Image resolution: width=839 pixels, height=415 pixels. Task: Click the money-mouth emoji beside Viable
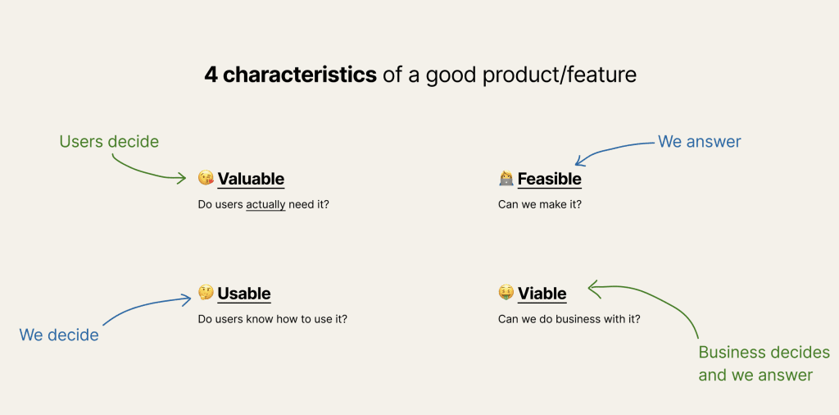(506, 292)
